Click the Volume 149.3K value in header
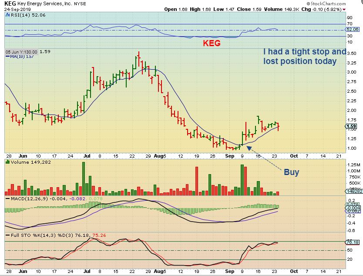Screen dimensions: 363x276 tap(281, 10)
